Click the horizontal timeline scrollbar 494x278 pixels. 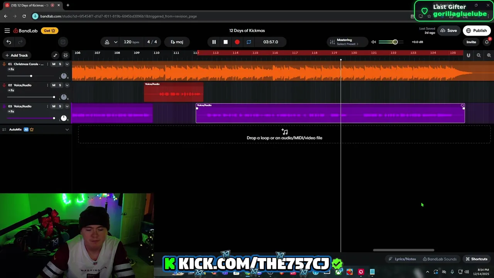404,250
